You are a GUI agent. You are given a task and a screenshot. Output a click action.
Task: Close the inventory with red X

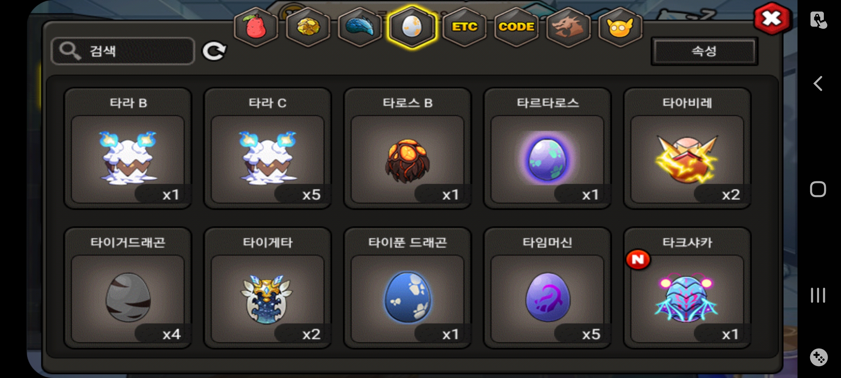coord(772,19)
